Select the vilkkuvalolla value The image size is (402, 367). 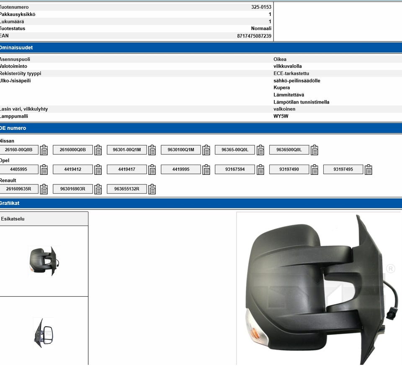287,66
